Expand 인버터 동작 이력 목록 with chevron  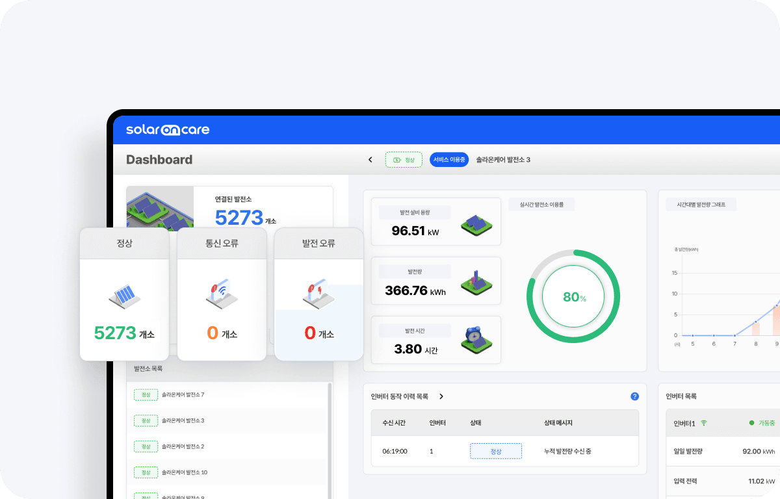point(441,396)
